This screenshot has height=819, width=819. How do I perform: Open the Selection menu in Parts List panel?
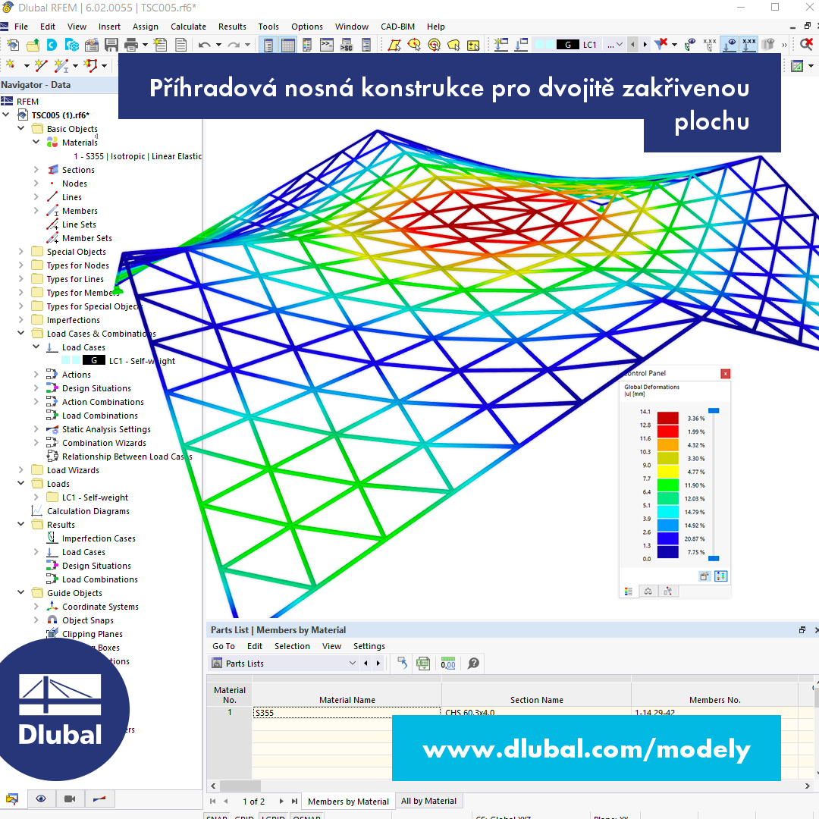[x=292, y=646]
